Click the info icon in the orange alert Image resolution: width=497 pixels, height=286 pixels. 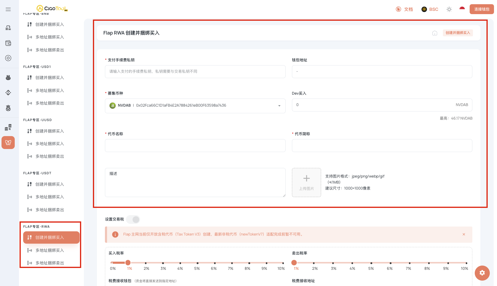pyautogui.click(x=115, y=234)
